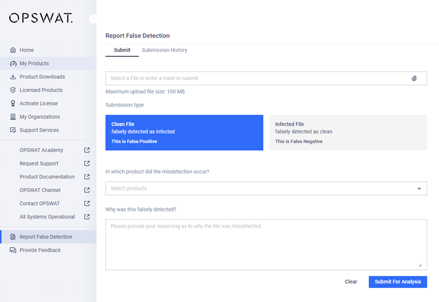The width and height of the screenshot is (439, 302).
Task: Click the Product Downloads download icon
Action: point(13,77)
